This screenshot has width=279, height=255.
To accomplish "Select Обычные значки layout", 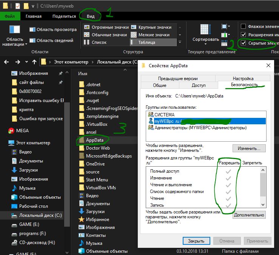I will pyautogui.click(x=105, y=35).
